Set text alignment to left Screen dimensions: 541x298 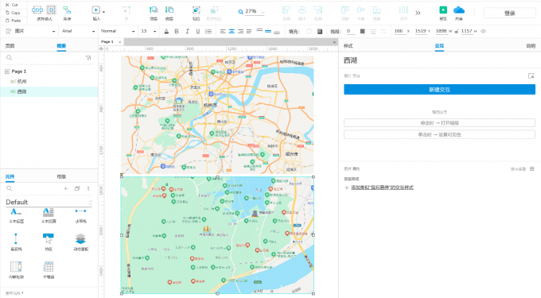(x=223, y=31)
